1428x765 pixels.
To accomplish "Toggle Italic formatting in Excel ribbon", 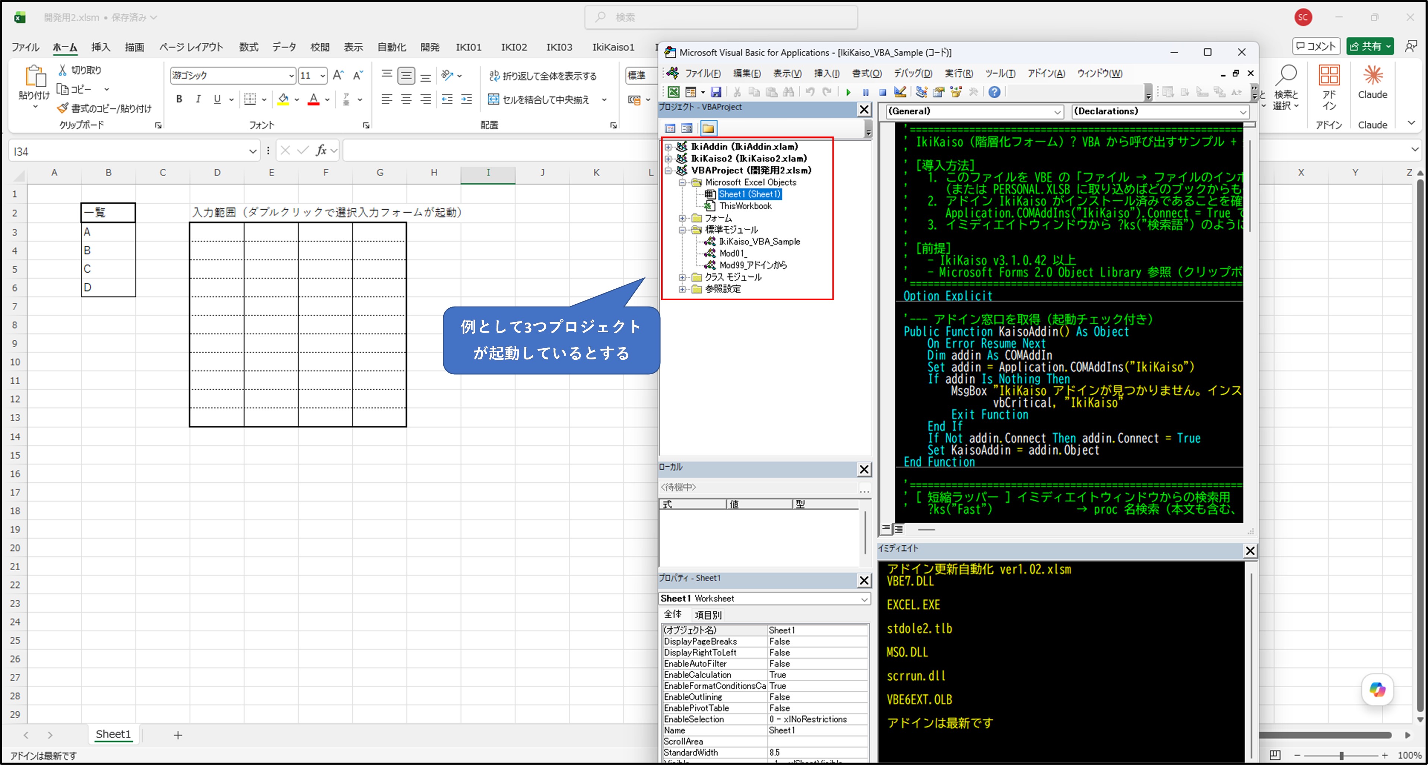I will click(198, 99).
